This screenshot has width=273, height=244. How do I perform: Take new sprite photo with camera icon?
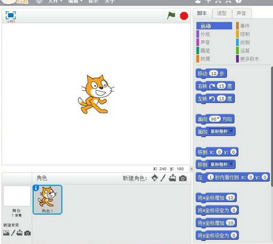pyautogui.click(x=183, y=178)
